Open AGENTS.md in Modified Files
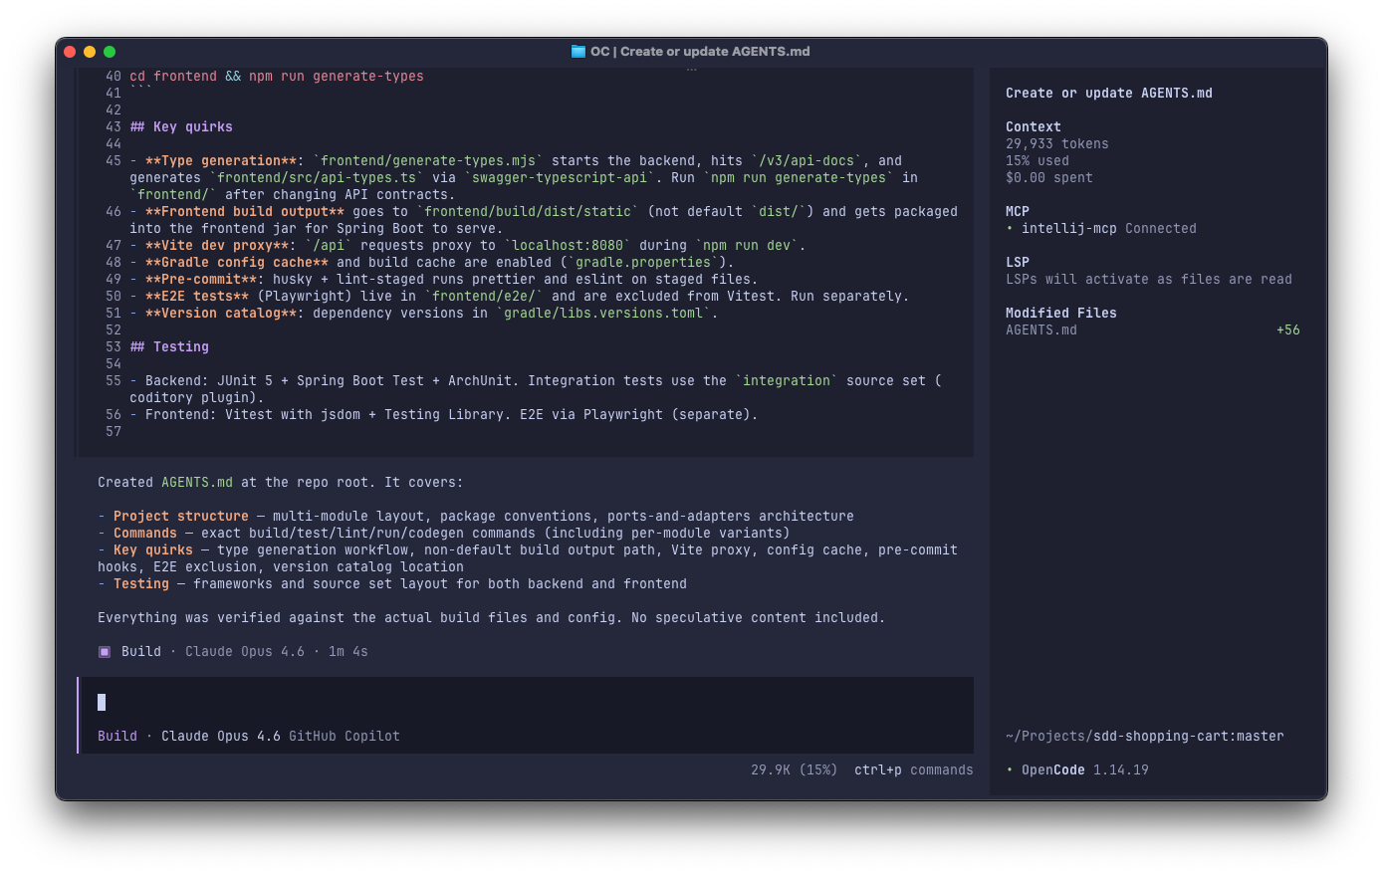This screenshot has height=874, width=1383. 1041,329
